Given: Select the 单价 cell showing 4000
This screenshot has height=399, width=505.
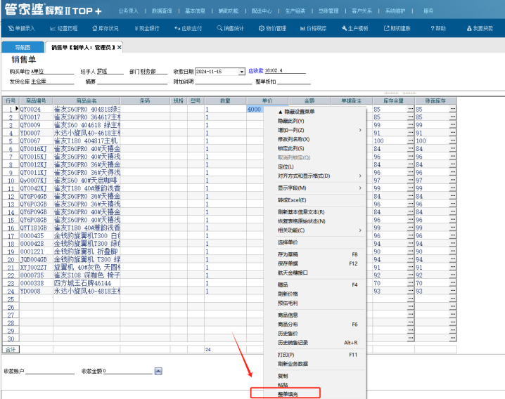Looking at the screenshot, I should click(255, 110).
